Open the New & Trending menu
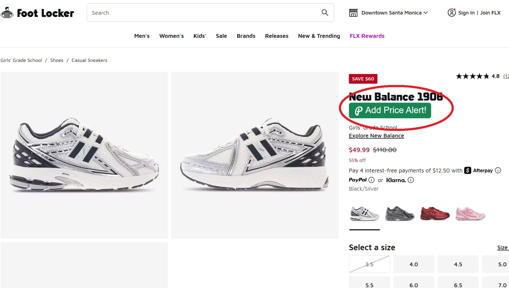 [x=319, y=36]
